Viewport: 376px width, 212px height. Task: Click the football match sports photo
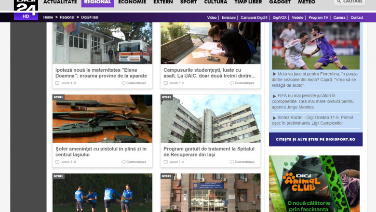315,46
